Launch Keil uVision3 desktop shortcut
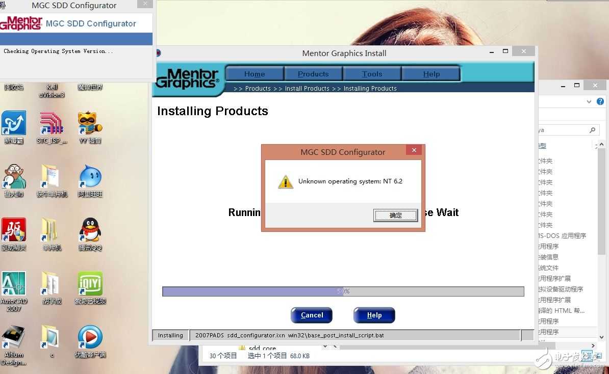The width and height of the screenshot is (609, 374). pos(52,90)
